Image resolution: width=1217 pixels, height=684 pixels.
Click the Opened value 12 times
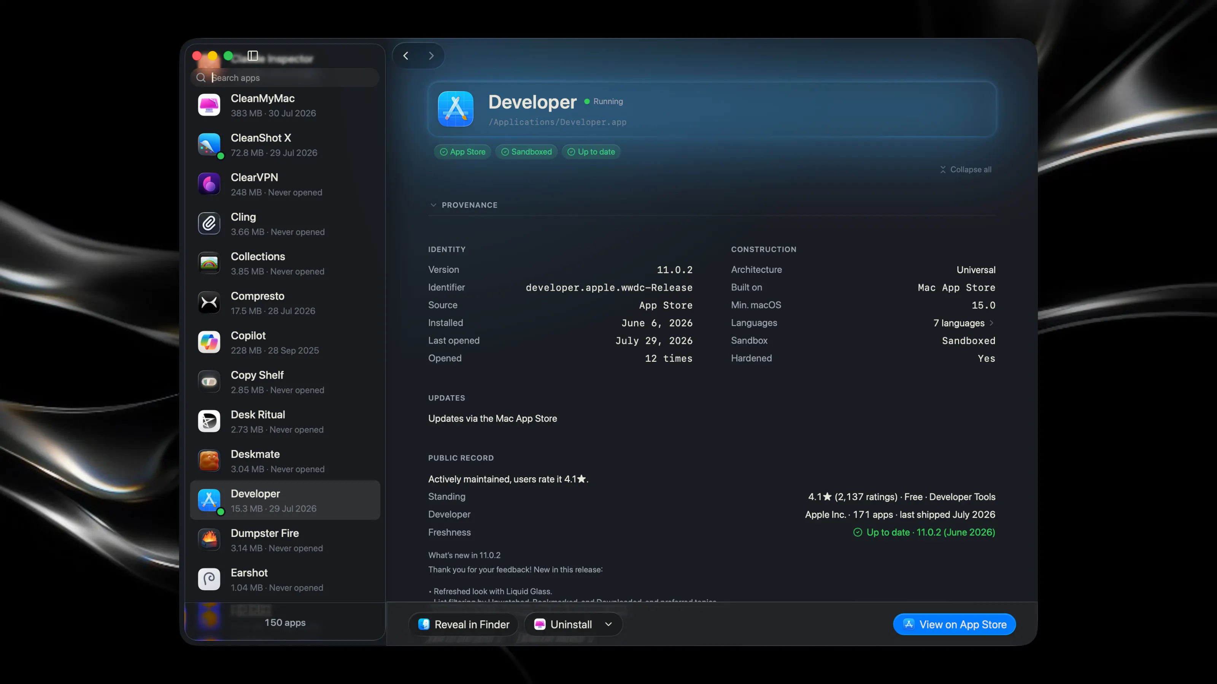[x=669, y=358]
